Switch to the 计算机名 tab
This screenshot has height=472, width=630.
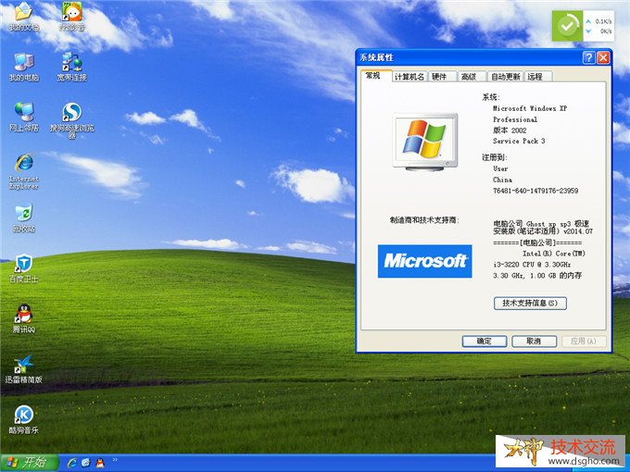pos(409,77)
